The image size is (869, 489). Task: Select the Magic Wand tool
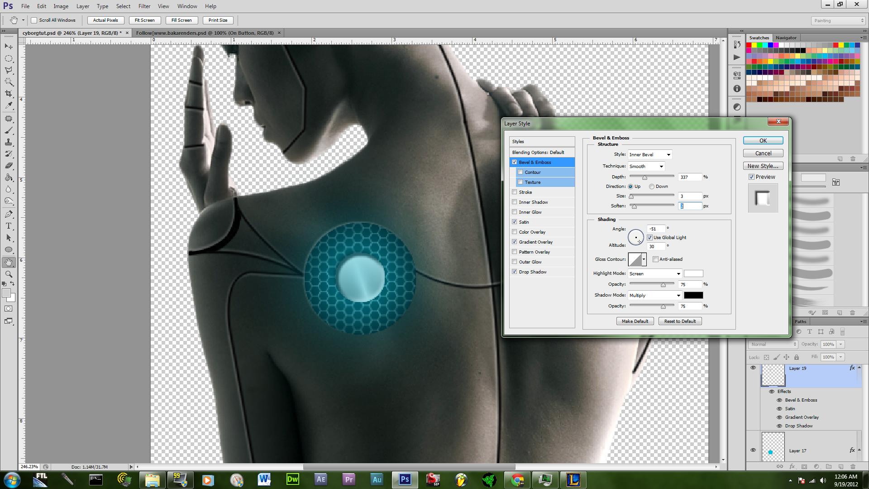coord(9,82)
